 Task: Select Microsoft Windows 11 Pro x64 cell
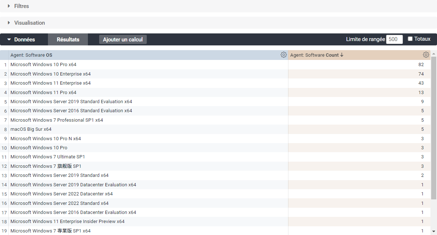click(x=148, y=93)
